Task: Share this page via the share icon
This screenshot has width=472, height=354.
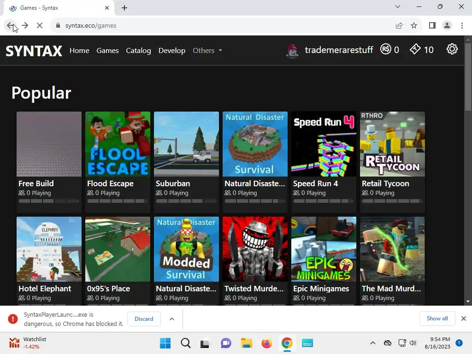Action: [x=399, y=26]
